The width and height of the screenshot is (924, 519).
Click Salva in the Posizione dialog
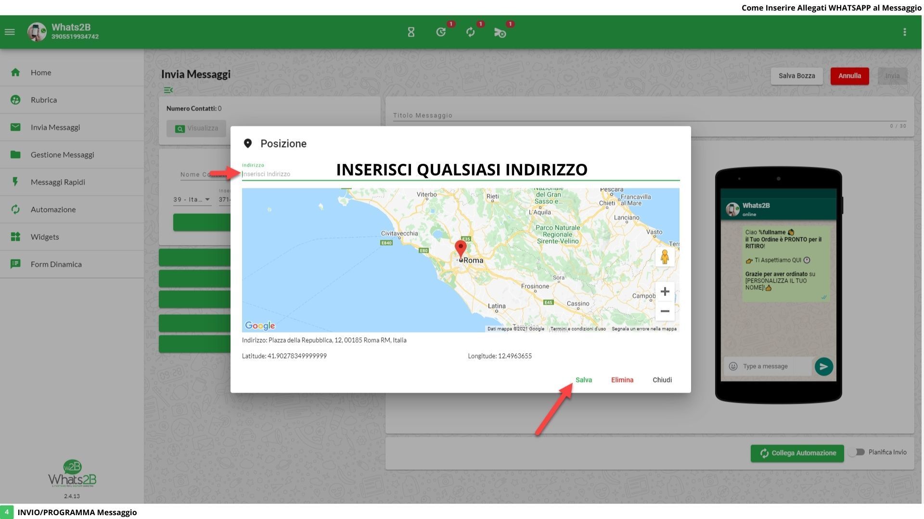[x=584, y=380]
